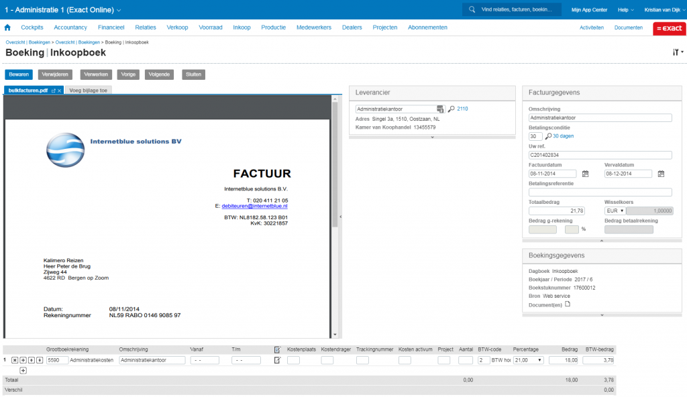Open the Projecten menu
This screenshot has height=397, width=687.
[x=384, y=27]
